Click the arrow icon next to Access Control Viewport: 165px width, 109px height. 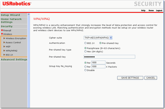coord(4,43)
